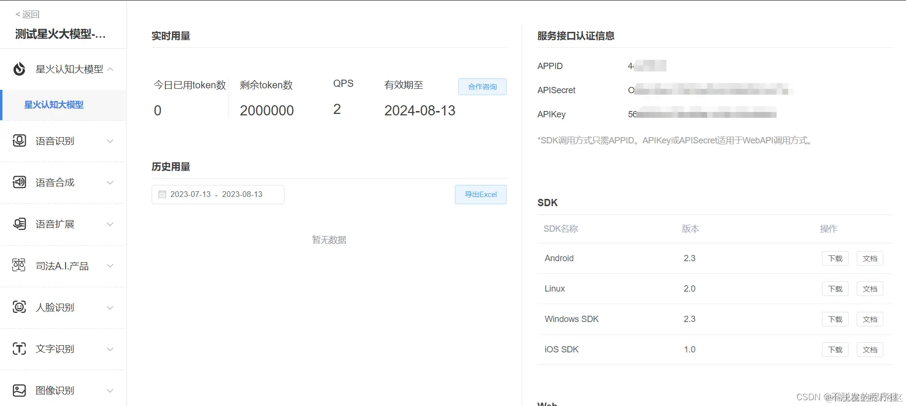Click the Linux version 2.0 cell
The width and height of the screenshot is (906, 406).
[x=690, y=289]
